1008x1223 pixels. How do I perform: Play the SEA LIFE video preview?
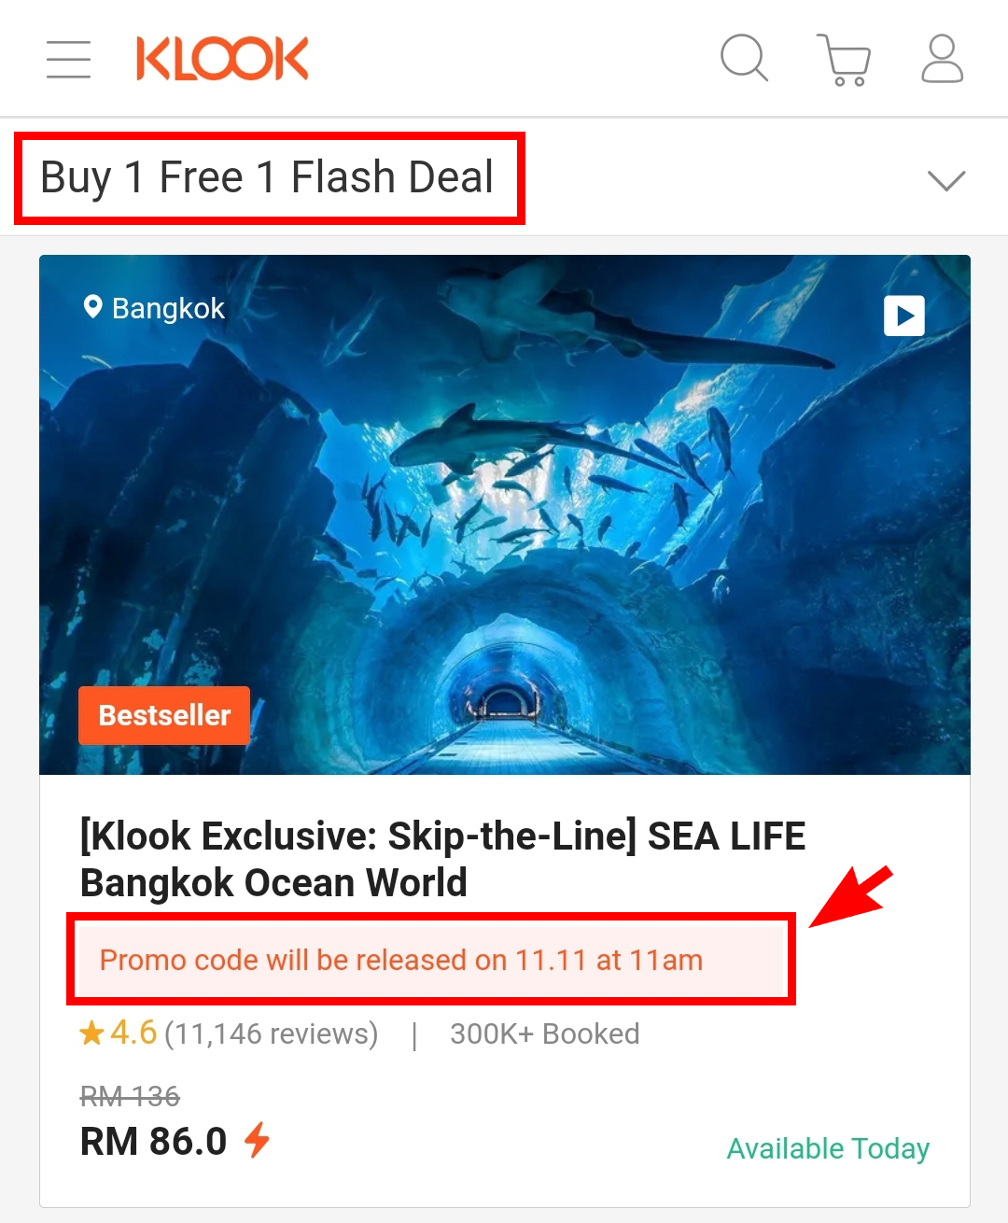904,316
